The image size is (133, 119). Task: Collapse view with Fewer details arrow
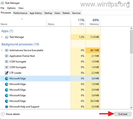[x=3, y=114]
